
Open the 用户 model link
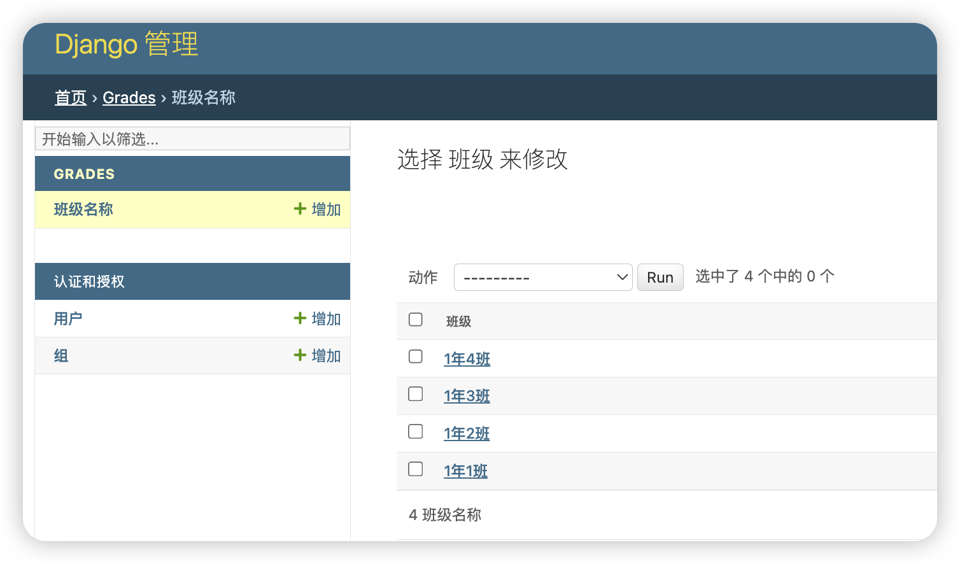click(x=68, y=318)
